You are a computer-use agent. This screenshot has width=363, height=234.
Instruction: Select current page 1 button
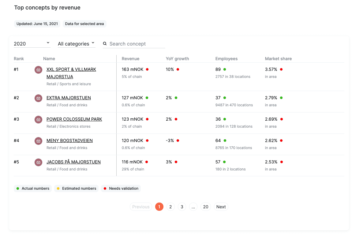(x=159, y=207)
